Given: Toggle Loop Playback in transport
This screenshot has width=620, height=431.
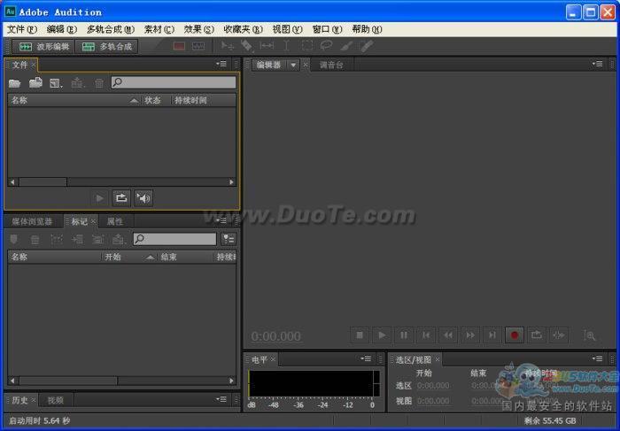Looking at the screenshot, I should (x=537, y=335).
